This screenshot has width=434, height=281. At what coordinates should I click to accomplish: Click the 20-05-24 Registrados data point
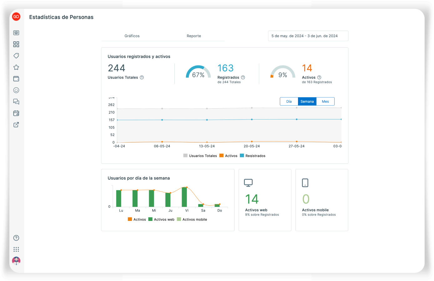pos(252,120)
